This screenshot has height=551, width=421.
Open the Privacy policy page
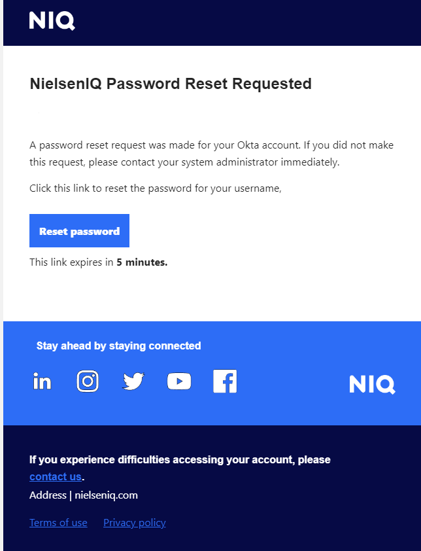tap(134, 522)
